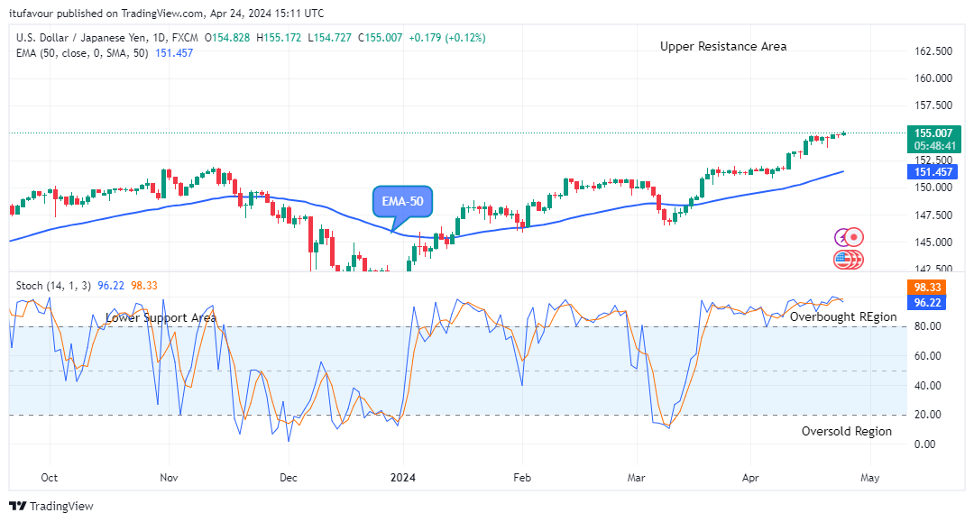Click the 160.000 price axis label
The image size is (974, 522).
(933, 78)
